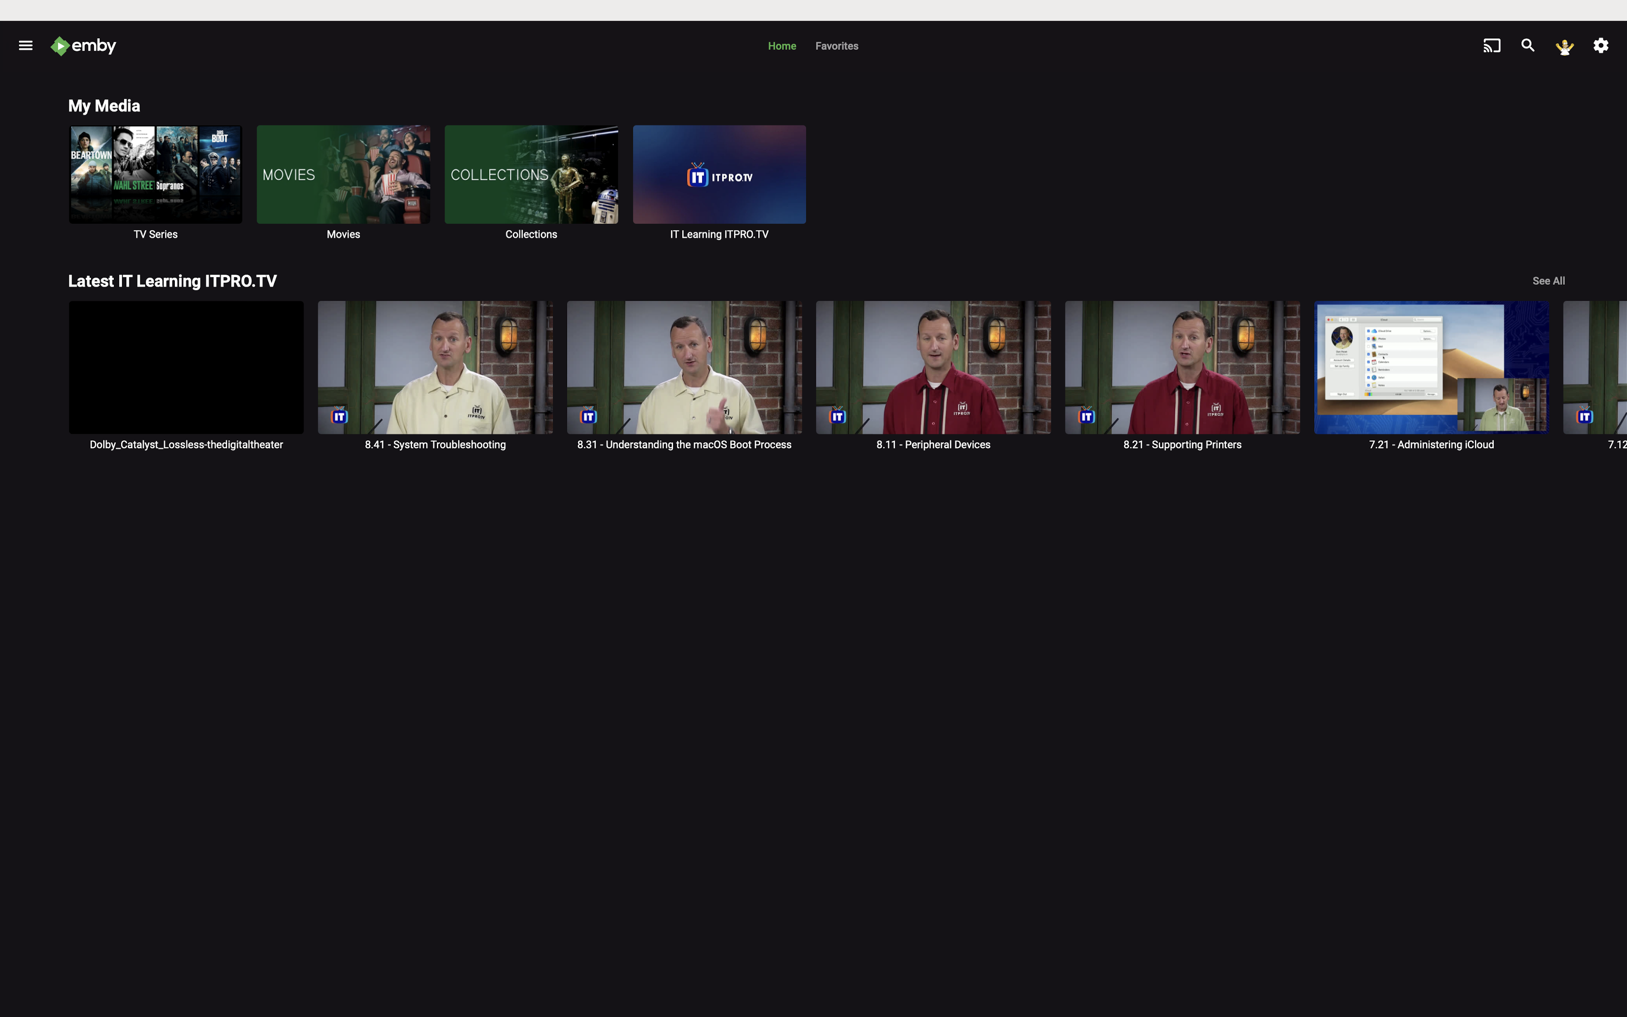Open the hamburger navigation menu

[x=26, y=46]
